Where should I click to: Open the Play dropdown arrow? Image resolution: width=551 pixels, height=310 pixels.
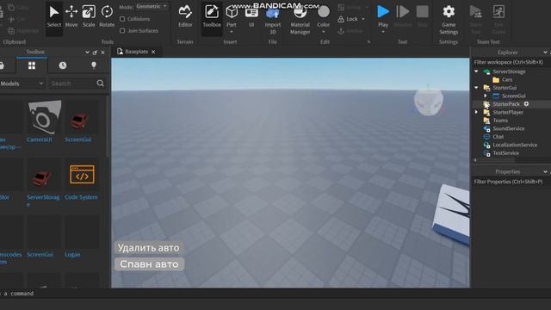click(383, 32)
